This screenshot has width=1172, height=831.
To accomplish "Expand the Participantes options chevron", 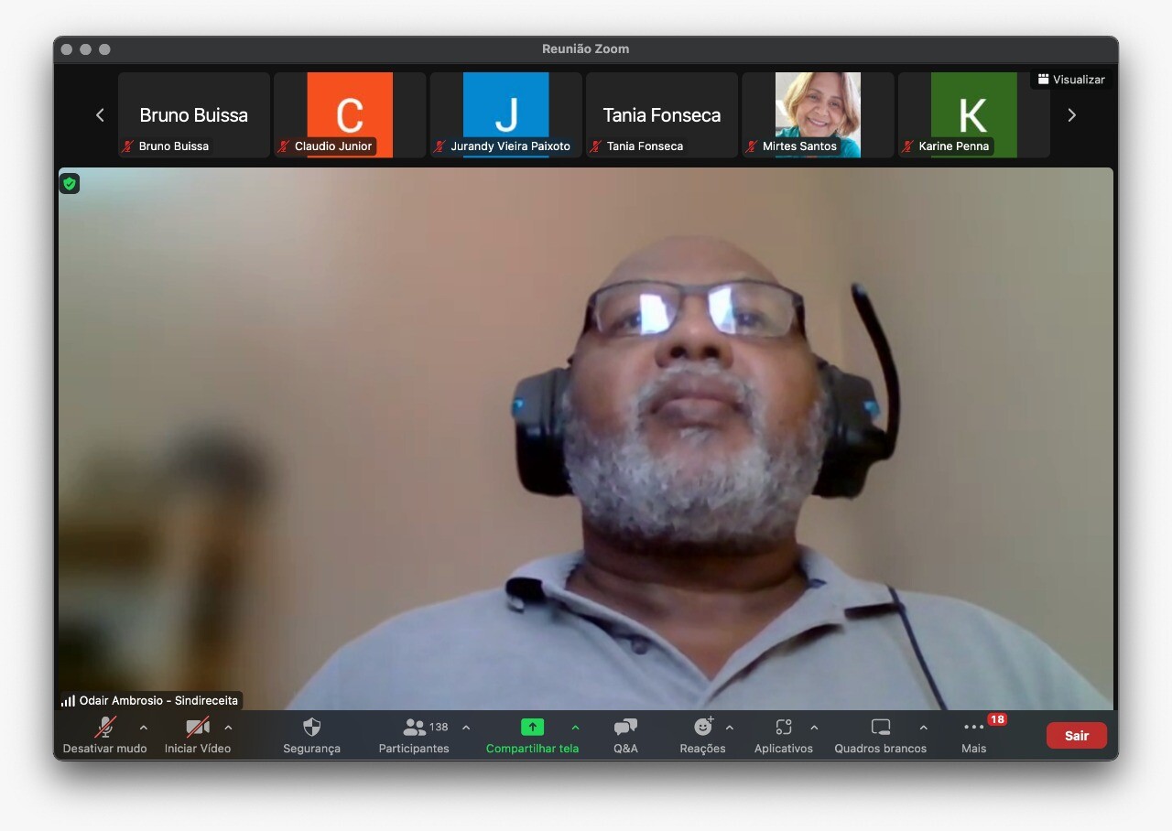I will coord(466,728).
